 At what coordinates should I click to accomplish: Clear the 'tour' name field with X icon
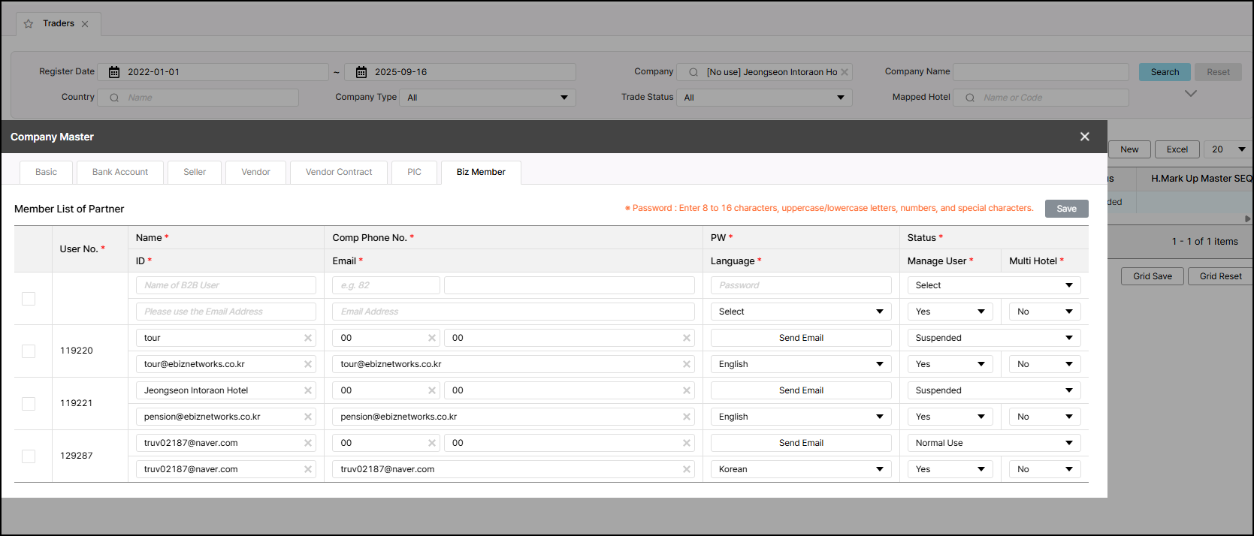[308, 338]
